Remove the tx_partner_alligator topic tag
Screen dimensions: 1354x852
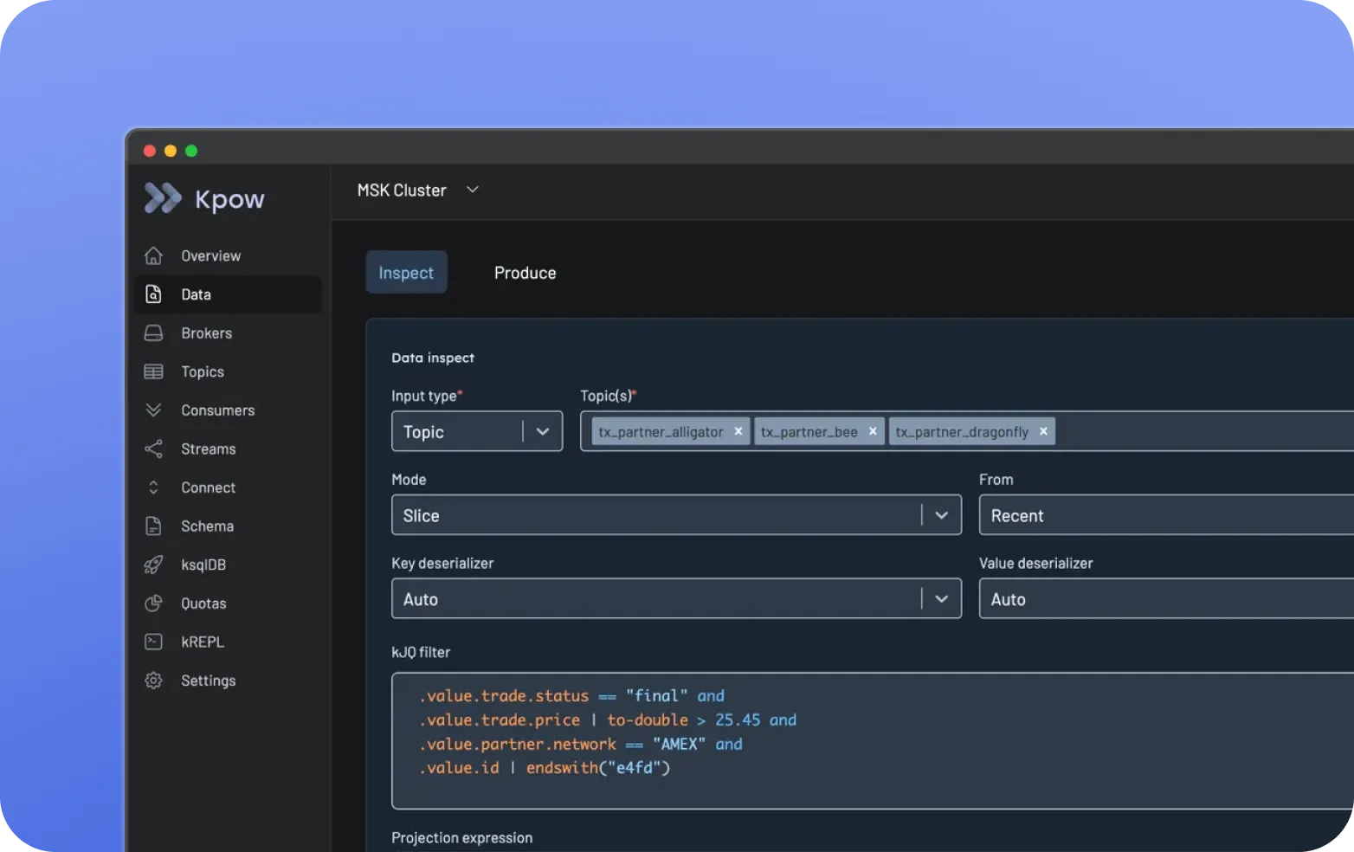click(x=738, y=431)
